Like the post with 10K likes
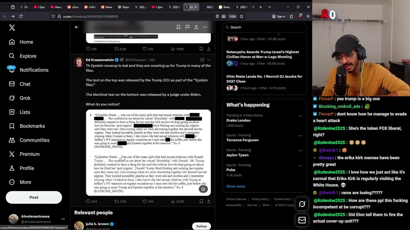The image size is (410, 230). (148, 201)
